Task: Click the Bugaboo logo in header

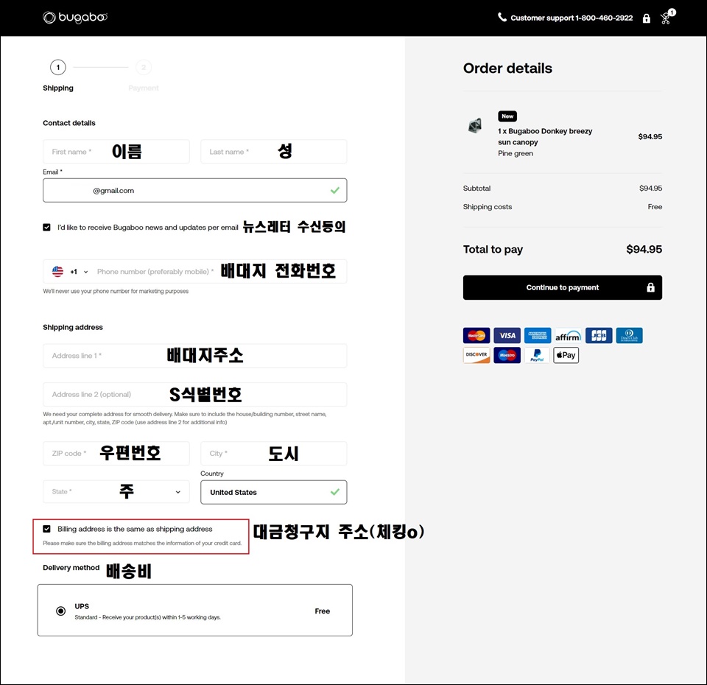Action: (x=75, y=18)
